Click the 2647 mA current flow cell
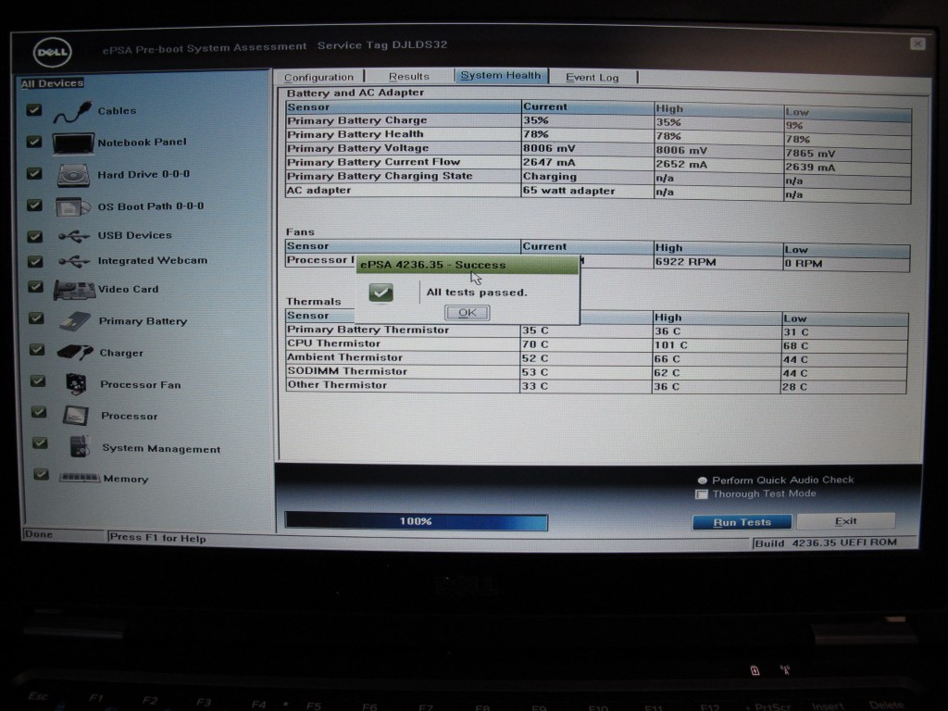Viewport: 948px width, 711px height. [x=587, y=162]
